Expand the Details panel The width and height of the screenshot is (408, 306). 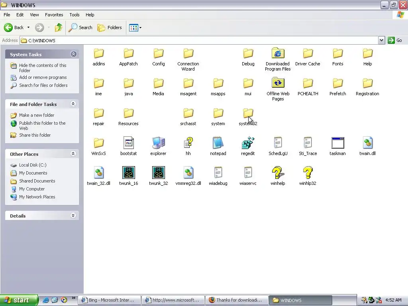click(73, 215)
